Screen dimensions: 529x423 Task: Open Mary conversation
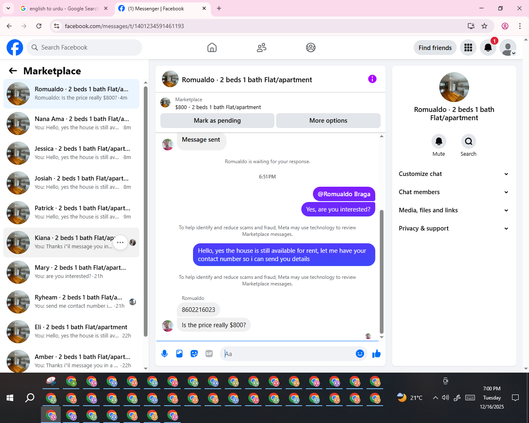(71, 272)
